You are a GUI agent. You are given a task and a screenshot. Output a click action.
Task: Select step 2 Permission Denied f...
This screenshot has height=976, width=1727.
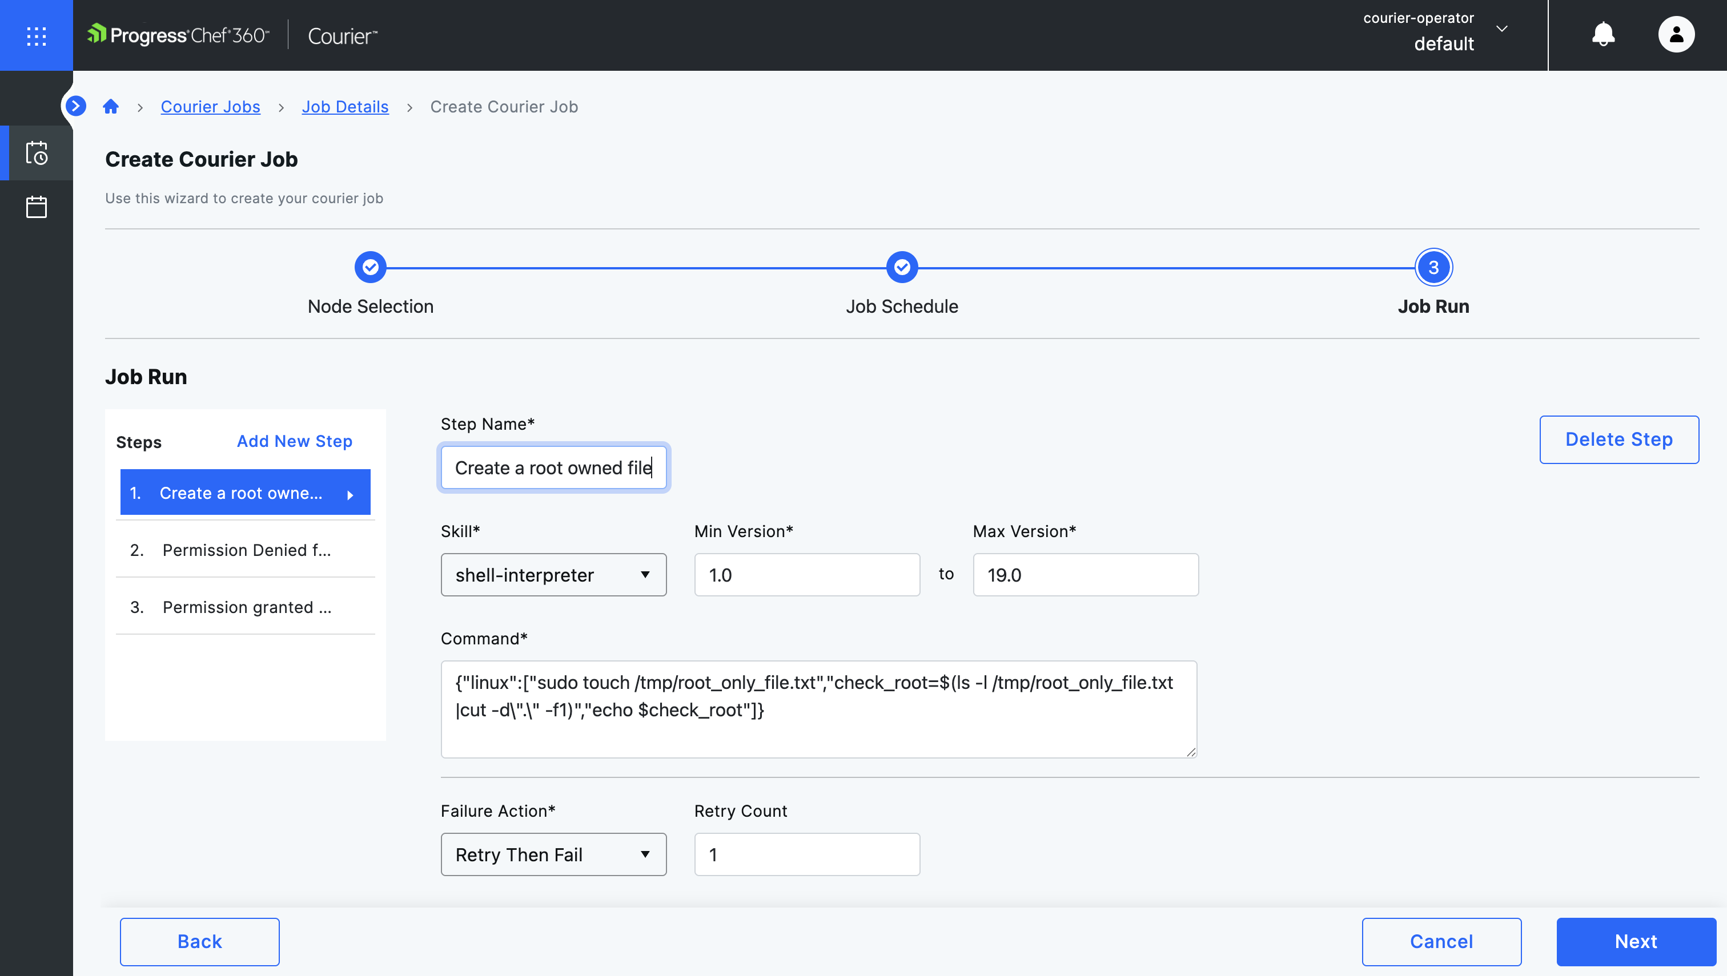click(246, 550)
